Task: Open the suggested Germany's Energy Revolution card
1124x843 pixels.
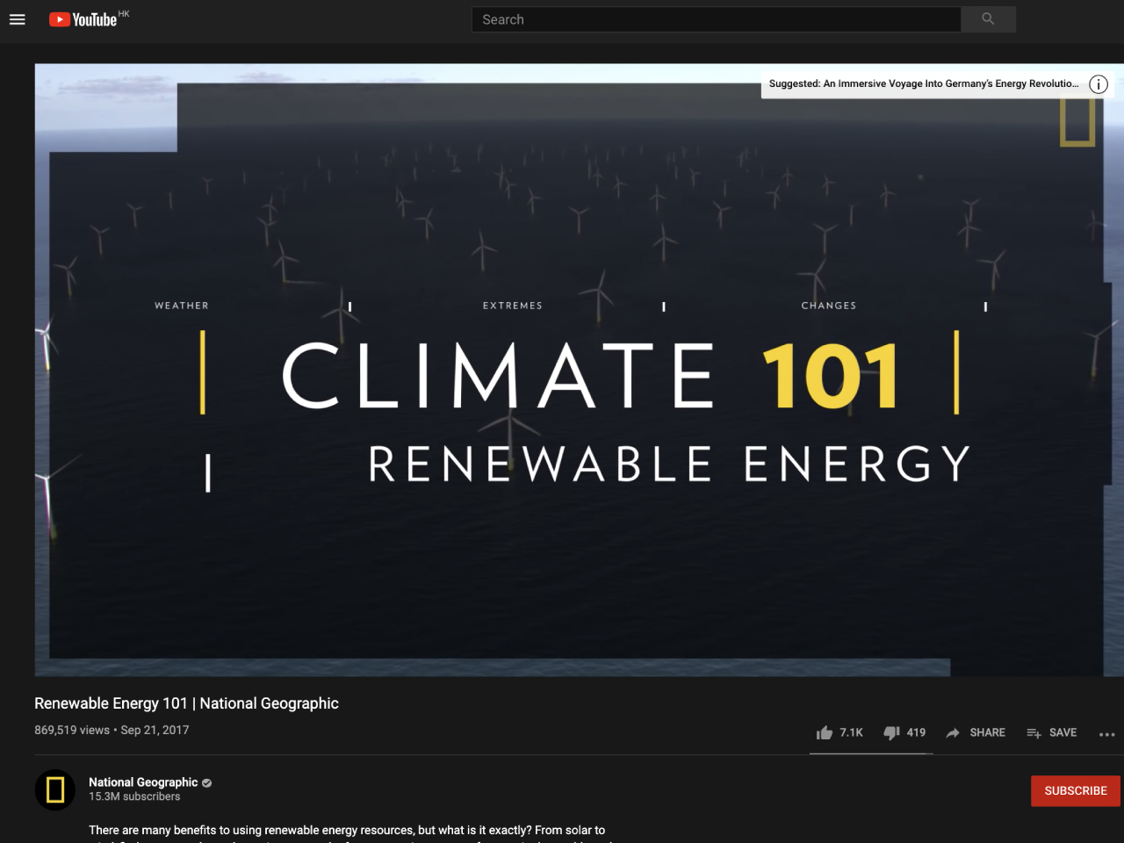Action: pos(924,84)
